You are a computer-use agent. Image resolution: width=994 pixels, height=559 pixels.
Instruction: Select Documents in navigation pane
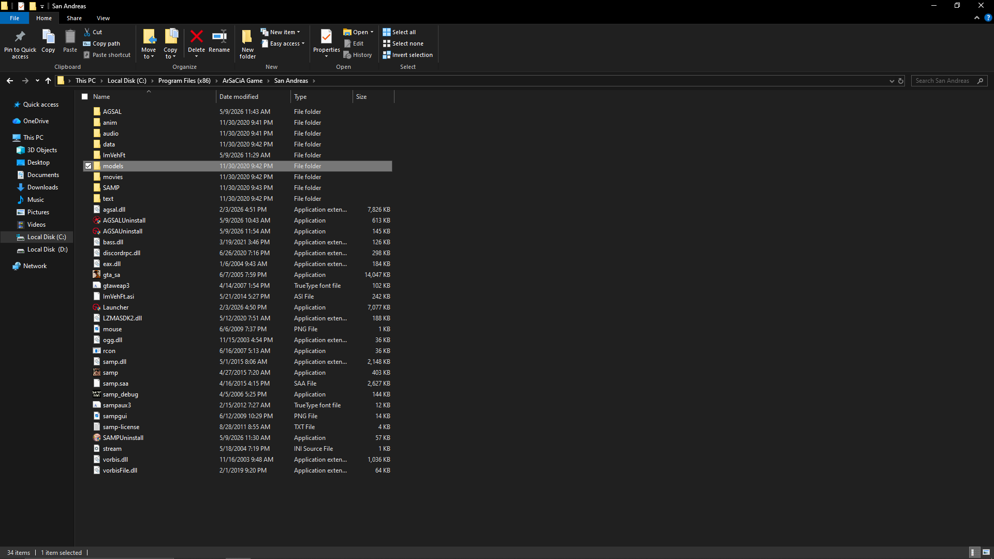tap(43, 175)
